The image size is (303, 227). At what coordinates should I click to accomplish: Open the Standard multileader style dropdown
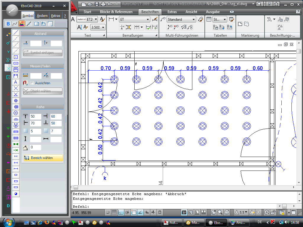pyautogui.click(x=181, y=19)
